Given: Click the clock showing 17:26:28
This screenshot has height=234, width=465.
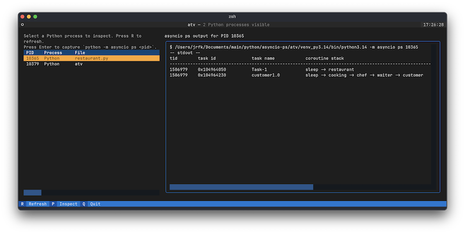Looking at the screenshot, I should pos(434,25).
